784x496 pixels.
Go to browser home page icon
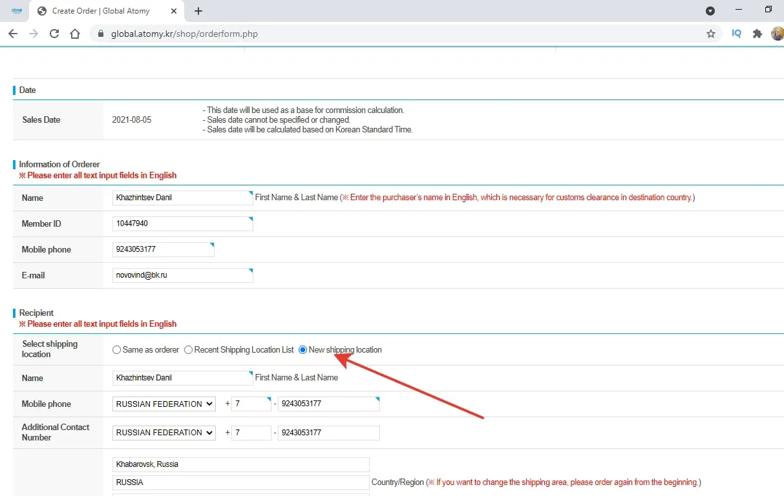click(75, 34)
